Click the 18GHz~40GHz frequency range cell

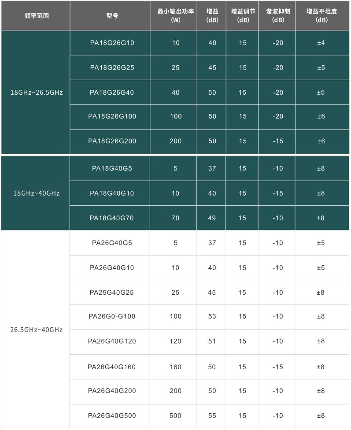(36, 193)
